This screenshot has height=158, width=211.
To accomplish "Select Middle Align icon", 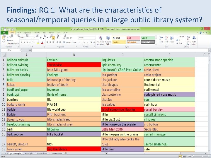I will [50, 38].
